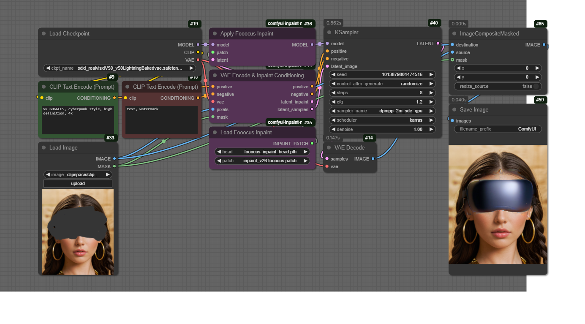Open the control_after_generate randomize dropdown
Image resolution: width=585 pixels, height=324 pixels.
[382, 84]
